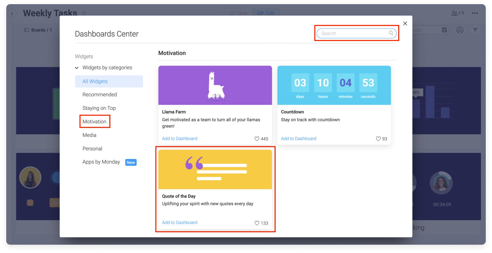Choose the Media category
This screenshot has height=253, width=492.
[x=89, y=135]
